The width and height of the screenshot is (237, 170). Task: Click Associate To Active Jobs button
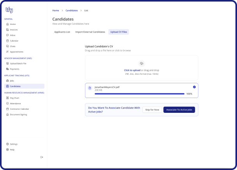(179, 110)
